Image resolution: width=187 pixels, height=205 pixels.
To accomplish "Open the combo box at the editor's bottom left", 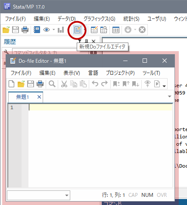I will pyautogui.click(x=38, y=195).
